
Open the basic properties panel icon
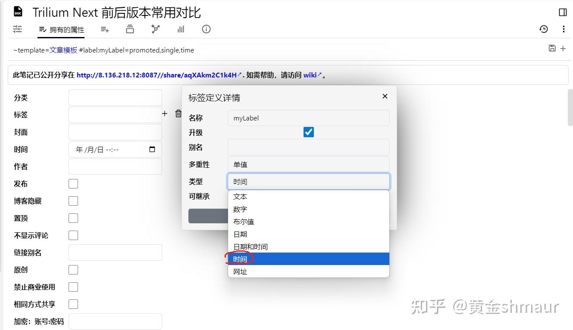[x=18, y=29]
